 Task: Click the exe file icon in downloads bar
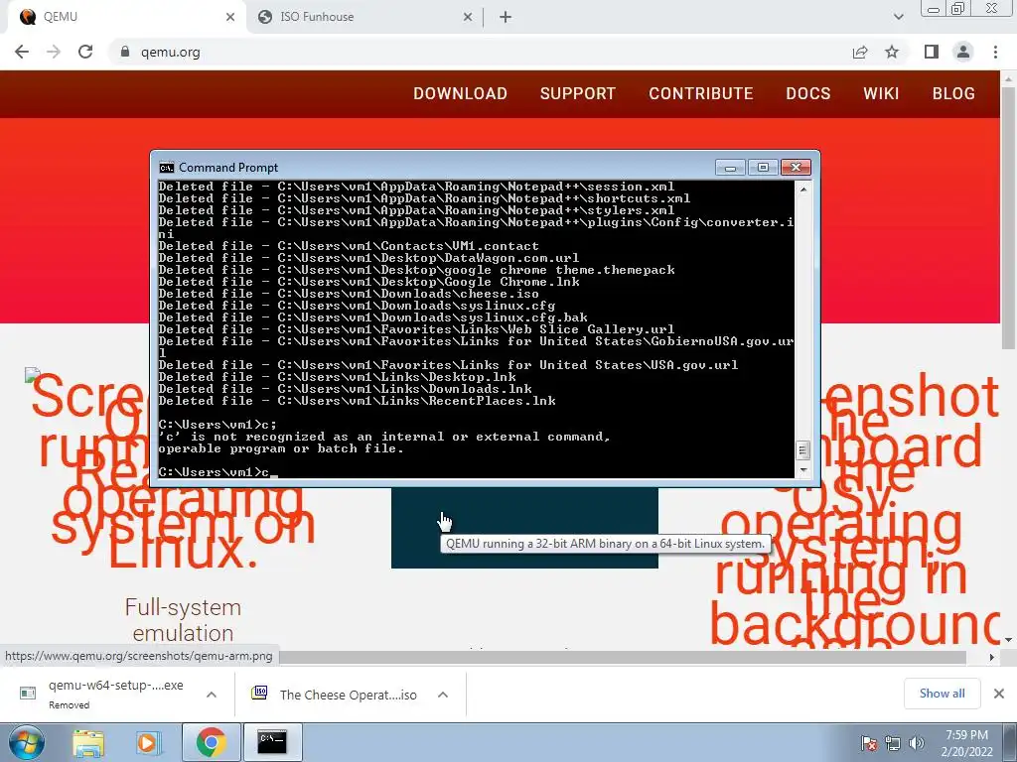28,694
